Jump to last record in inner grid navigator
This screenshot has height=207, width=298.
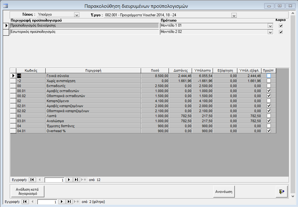(x=76, y=180)
